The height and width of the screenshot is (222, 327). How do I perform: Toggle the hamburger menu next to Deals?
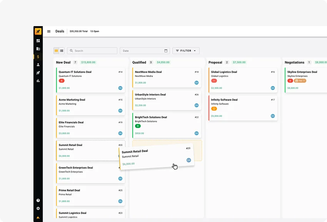pyautogui.click(x=49, y=31)
